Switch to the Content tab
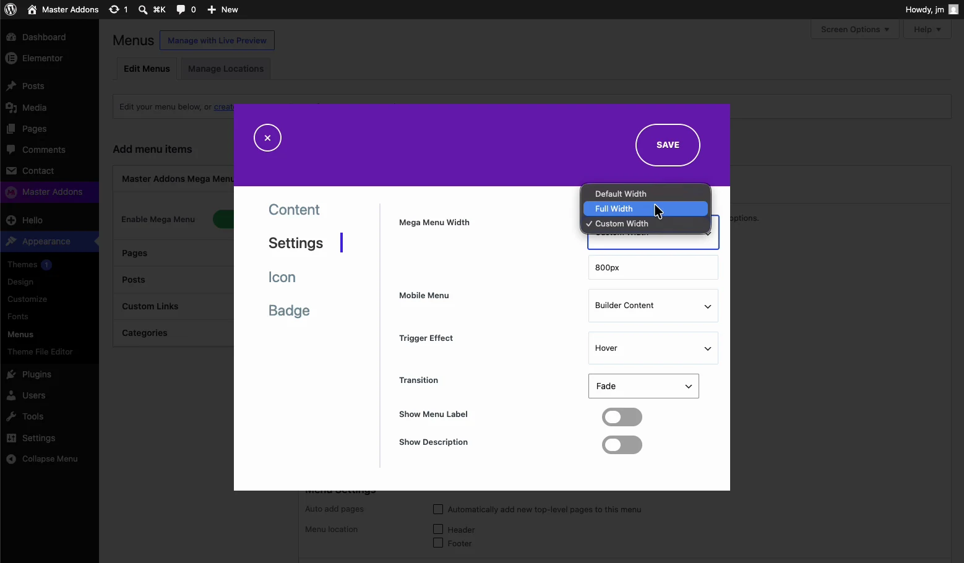Screen dimensions: 964x563 tap(294, 210)
